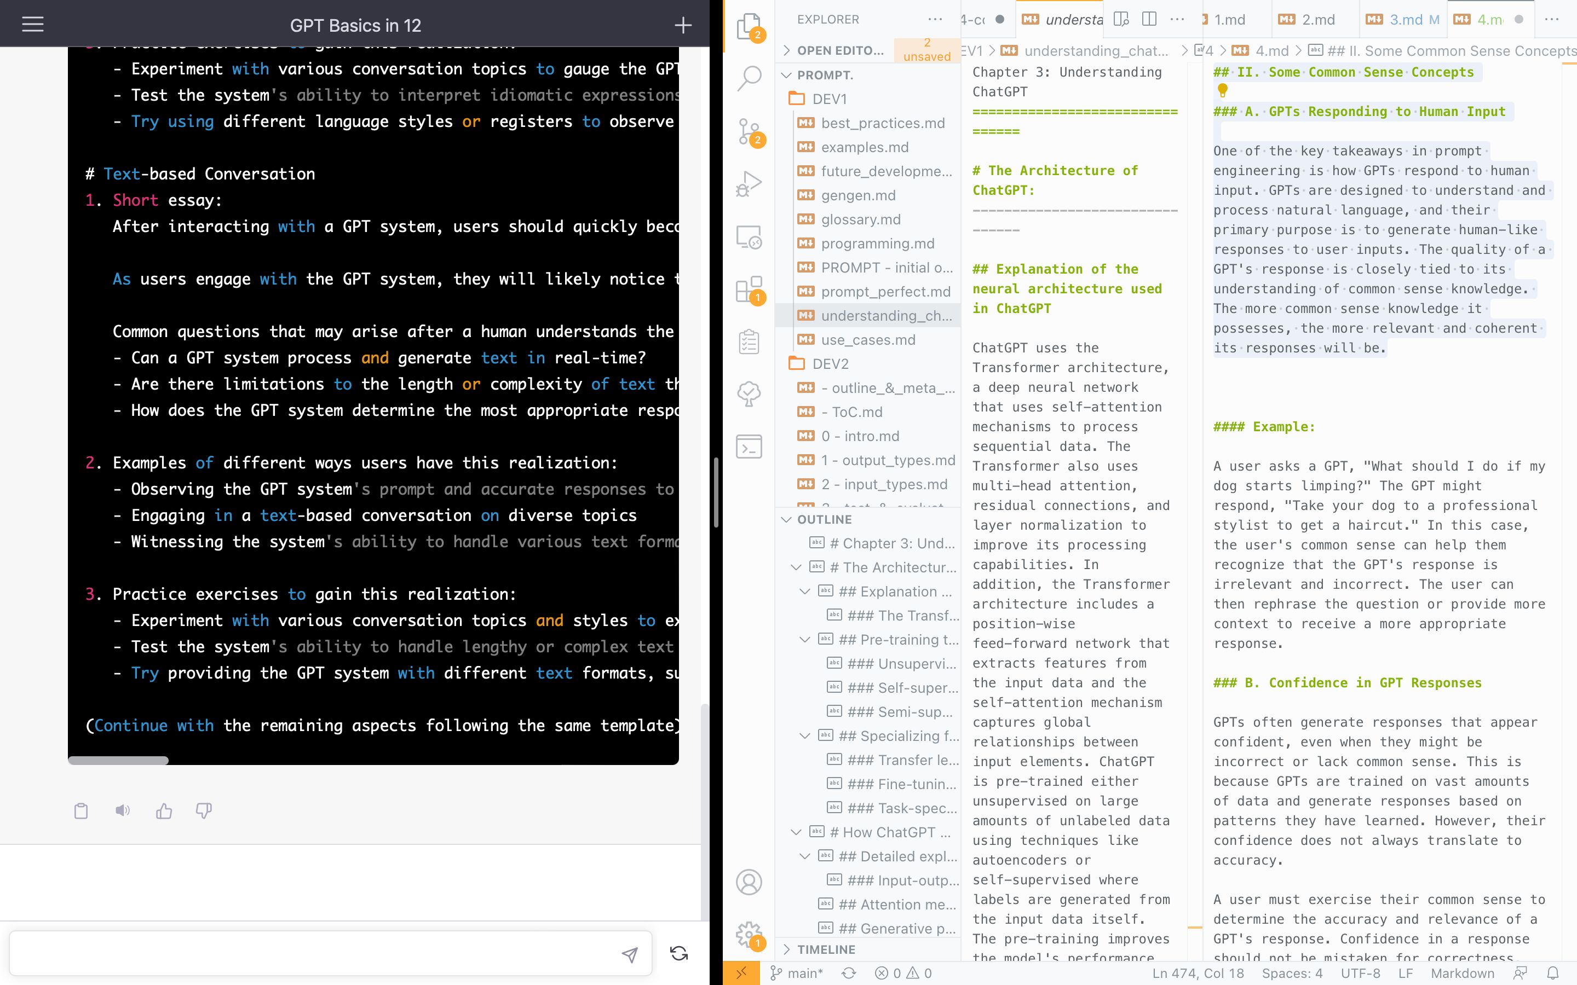The height and width of the screenshot is (985, 1577).
Task: Open Explorer more actions ellipsis
Action: [935, 20]
